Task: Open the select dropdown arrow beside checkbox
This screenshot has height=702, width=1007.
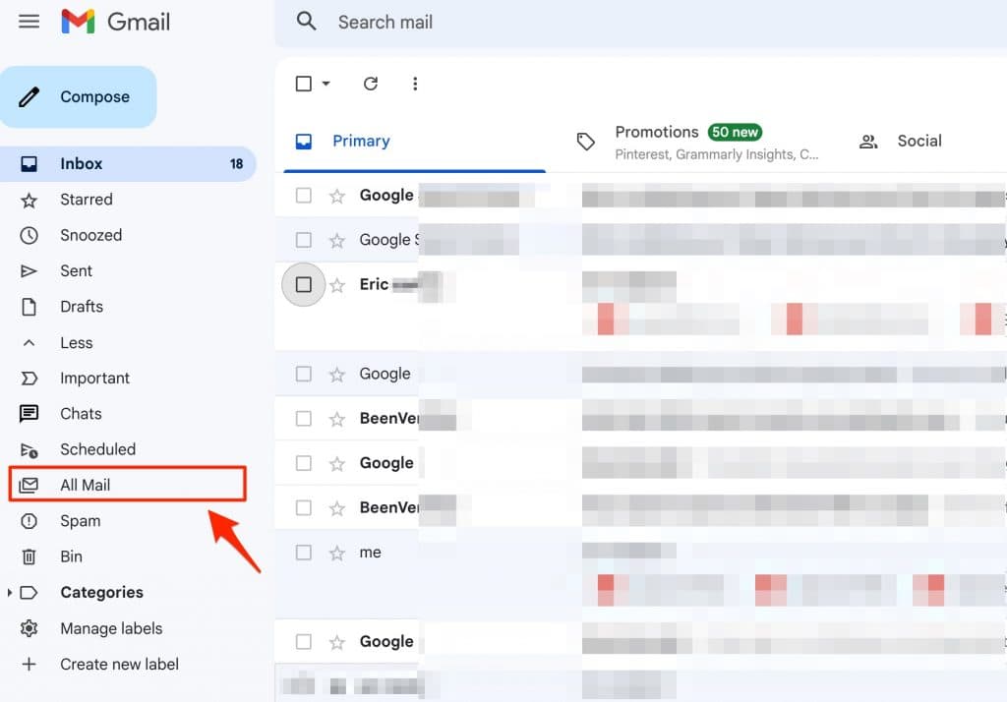Action: point(326,84)
